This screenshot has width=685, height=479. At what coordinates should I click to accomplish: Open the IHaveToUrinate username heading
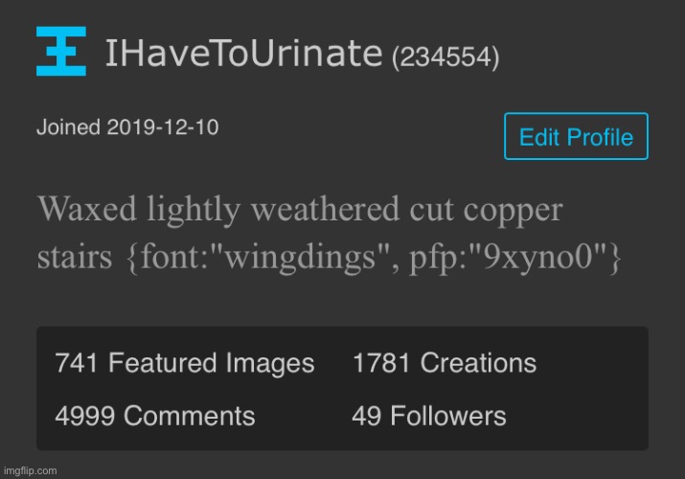pos(243,54)
